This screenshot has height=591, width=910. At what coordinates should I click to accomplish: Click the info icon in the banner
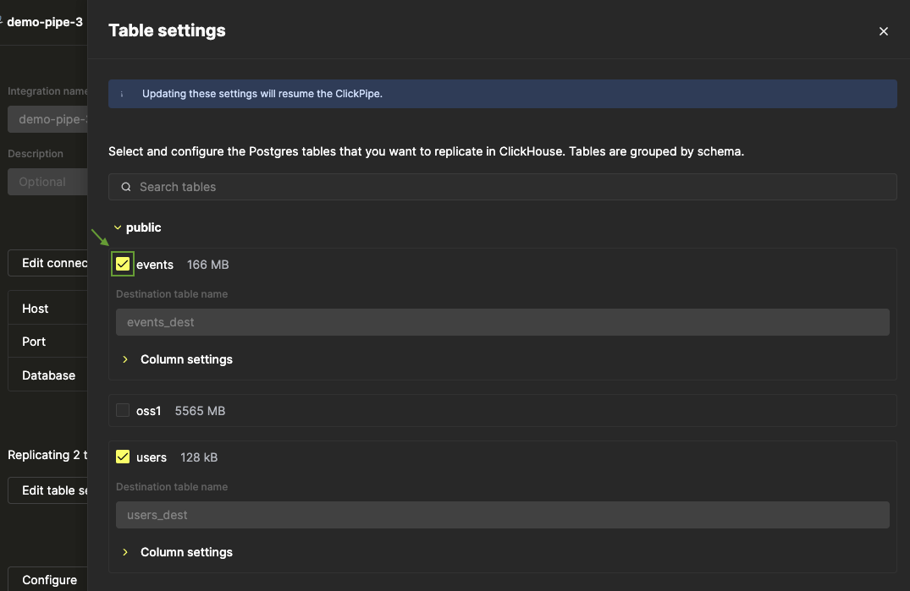[x=122, y=94]
